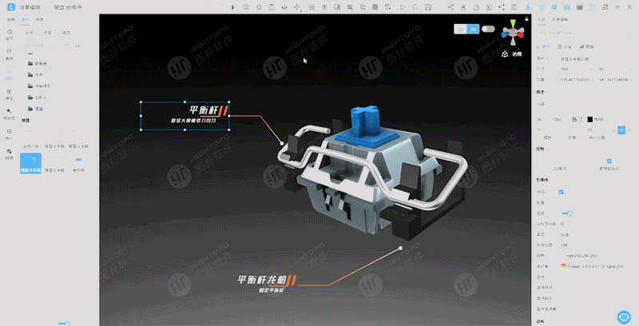Click the user profile icon in toolbar
This screenshot has height=326, width=639.
[x=463, y=7]
